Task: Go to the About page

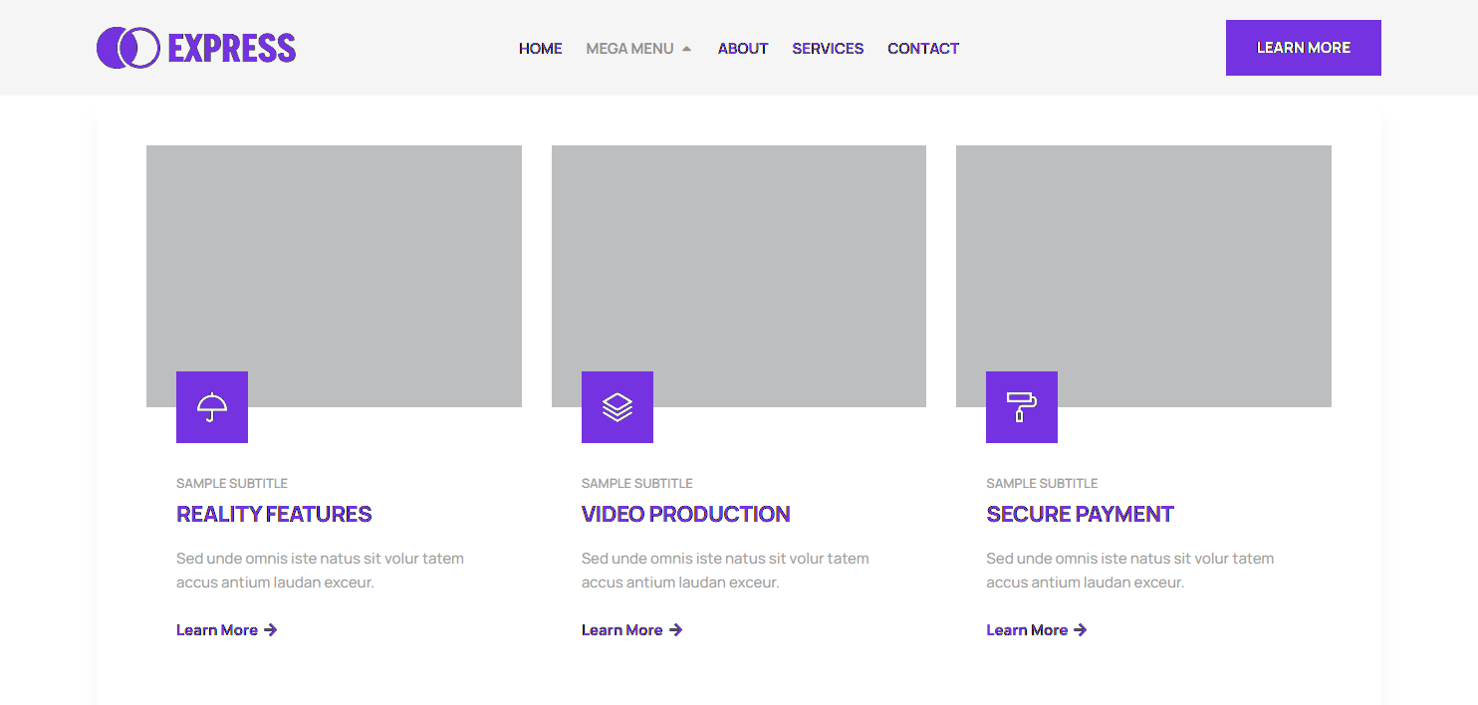Action: pos(743,49)
